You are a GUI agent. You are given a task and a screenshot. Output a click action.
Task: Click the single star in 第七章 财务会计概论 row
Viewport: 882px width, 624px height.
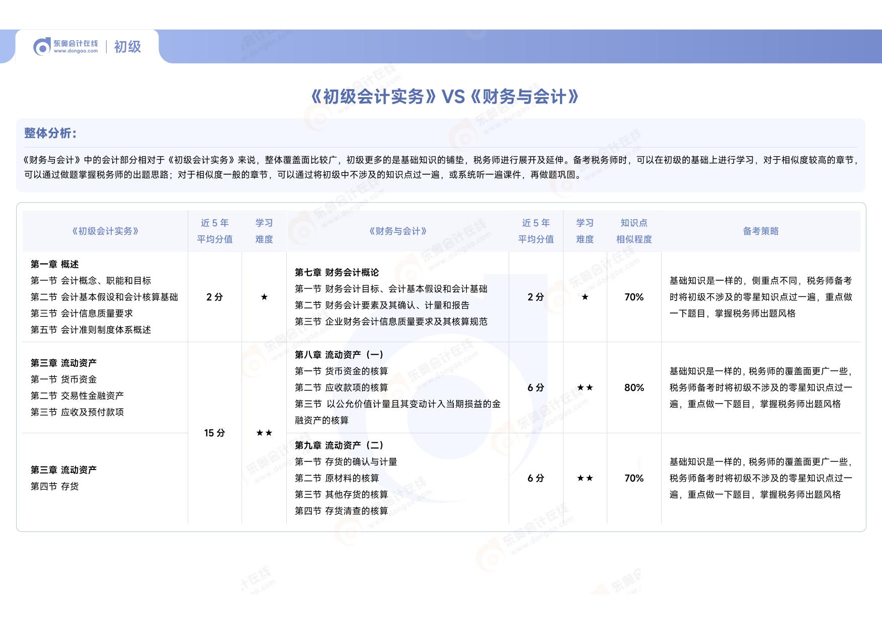pyautogui.click(x=585, y=297)
